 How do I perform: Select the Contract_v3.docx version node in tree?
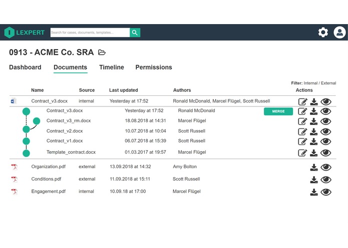pyautogui.click(x=26, y=111)
